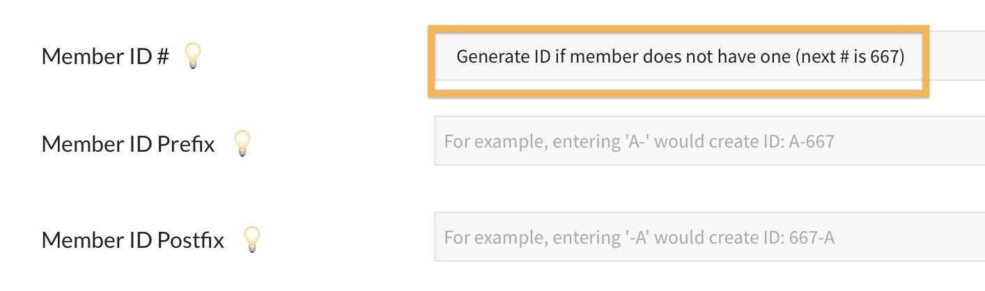The width and height of the screenshot is (985, 291).
Task: Click the button mentioning next # is 667
Action: tap(679, 57)
